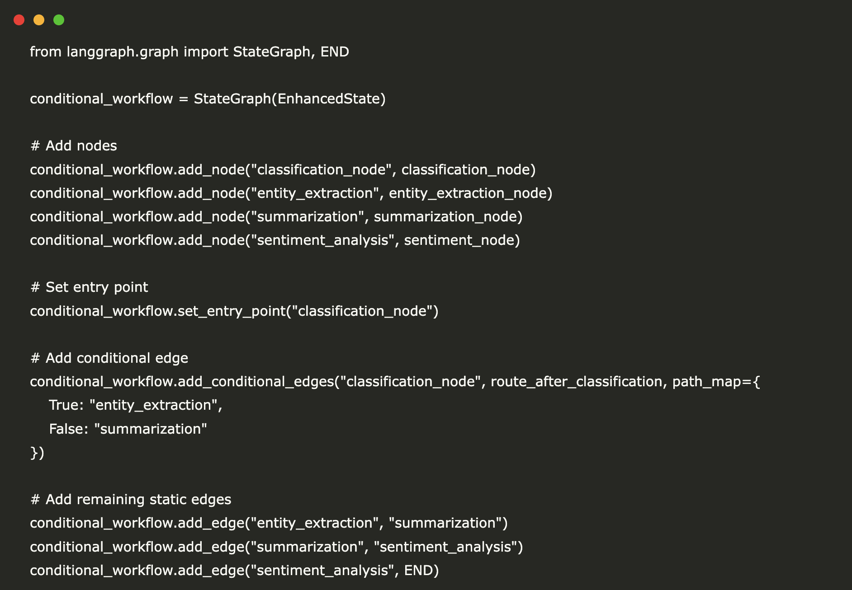This screenshot has height=590, width=852.
Task: Click the "summarization_node" function argument
Action: 445,217
